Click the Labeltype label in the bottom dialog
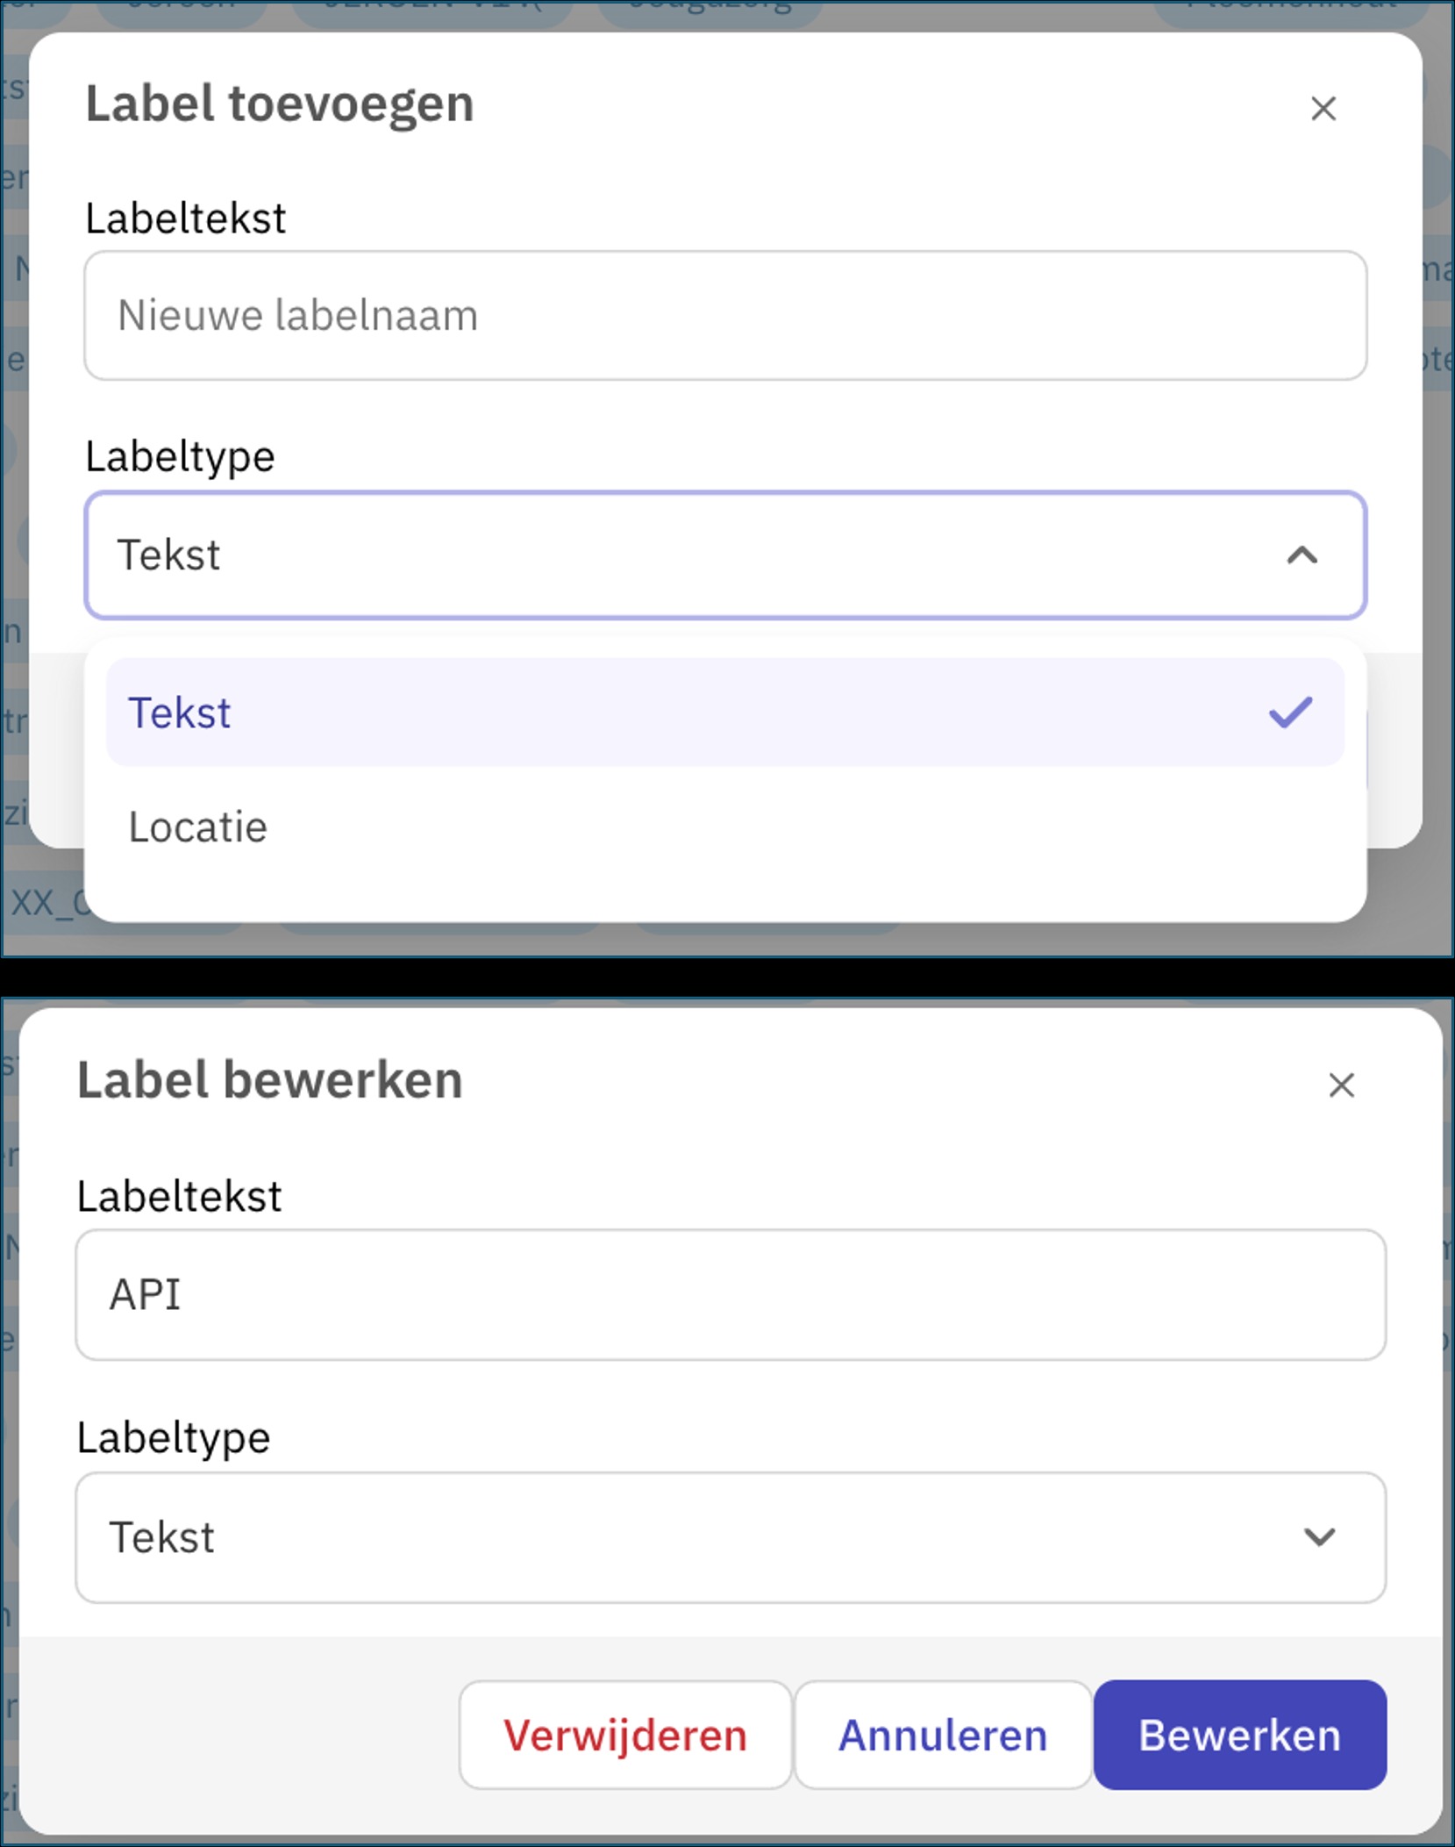This screenshot has width=1455, height=1847. 174,1438
